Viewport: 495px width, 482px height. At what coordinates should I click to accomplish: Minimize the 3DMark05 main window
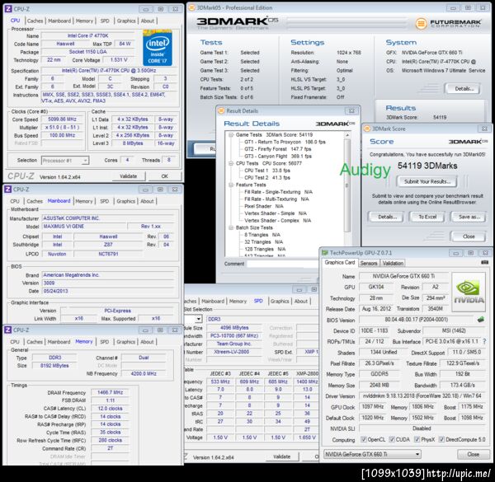click(x=453, y=8)
